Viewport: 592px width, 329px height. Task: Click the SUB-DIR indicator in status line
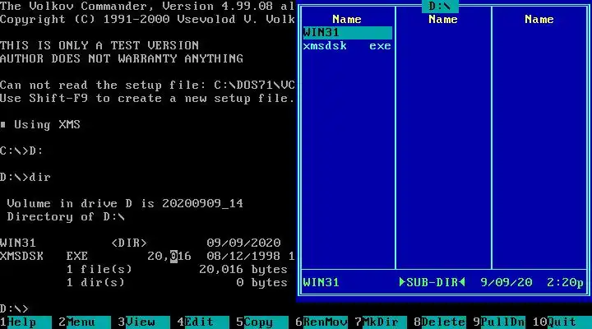[x=432, y=282]
